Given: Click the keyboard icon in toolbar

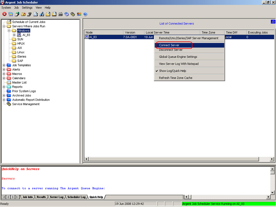Looking at the screenshot, I should click(x=60, y=14).
